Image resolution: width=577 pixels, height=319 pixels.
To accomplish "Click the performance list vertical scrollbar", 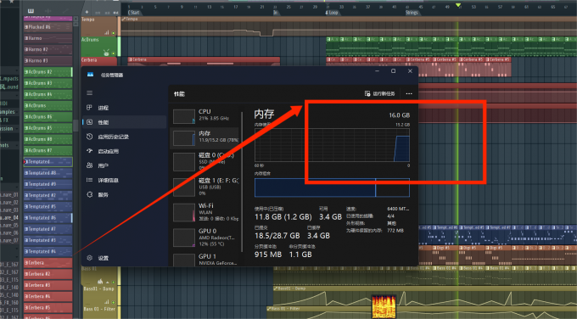I will (242, 182).
